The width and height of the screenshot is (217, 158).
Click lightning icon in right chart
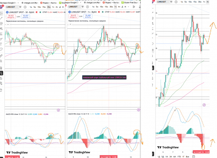[204, 105]
